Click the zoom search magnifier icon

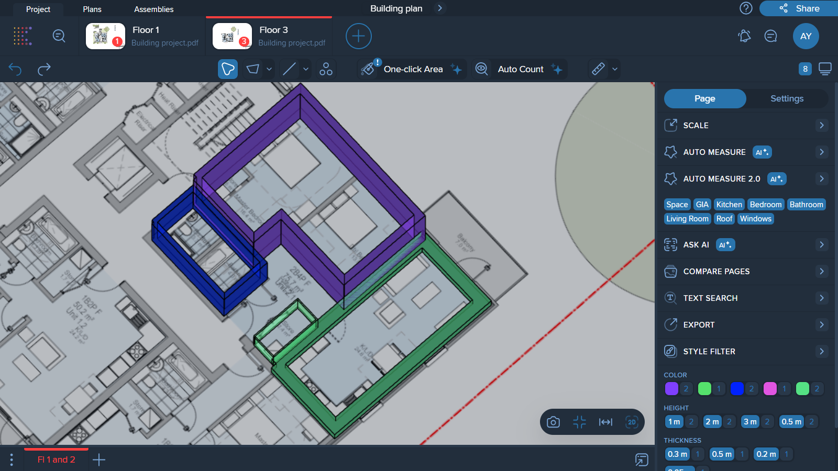59,36
